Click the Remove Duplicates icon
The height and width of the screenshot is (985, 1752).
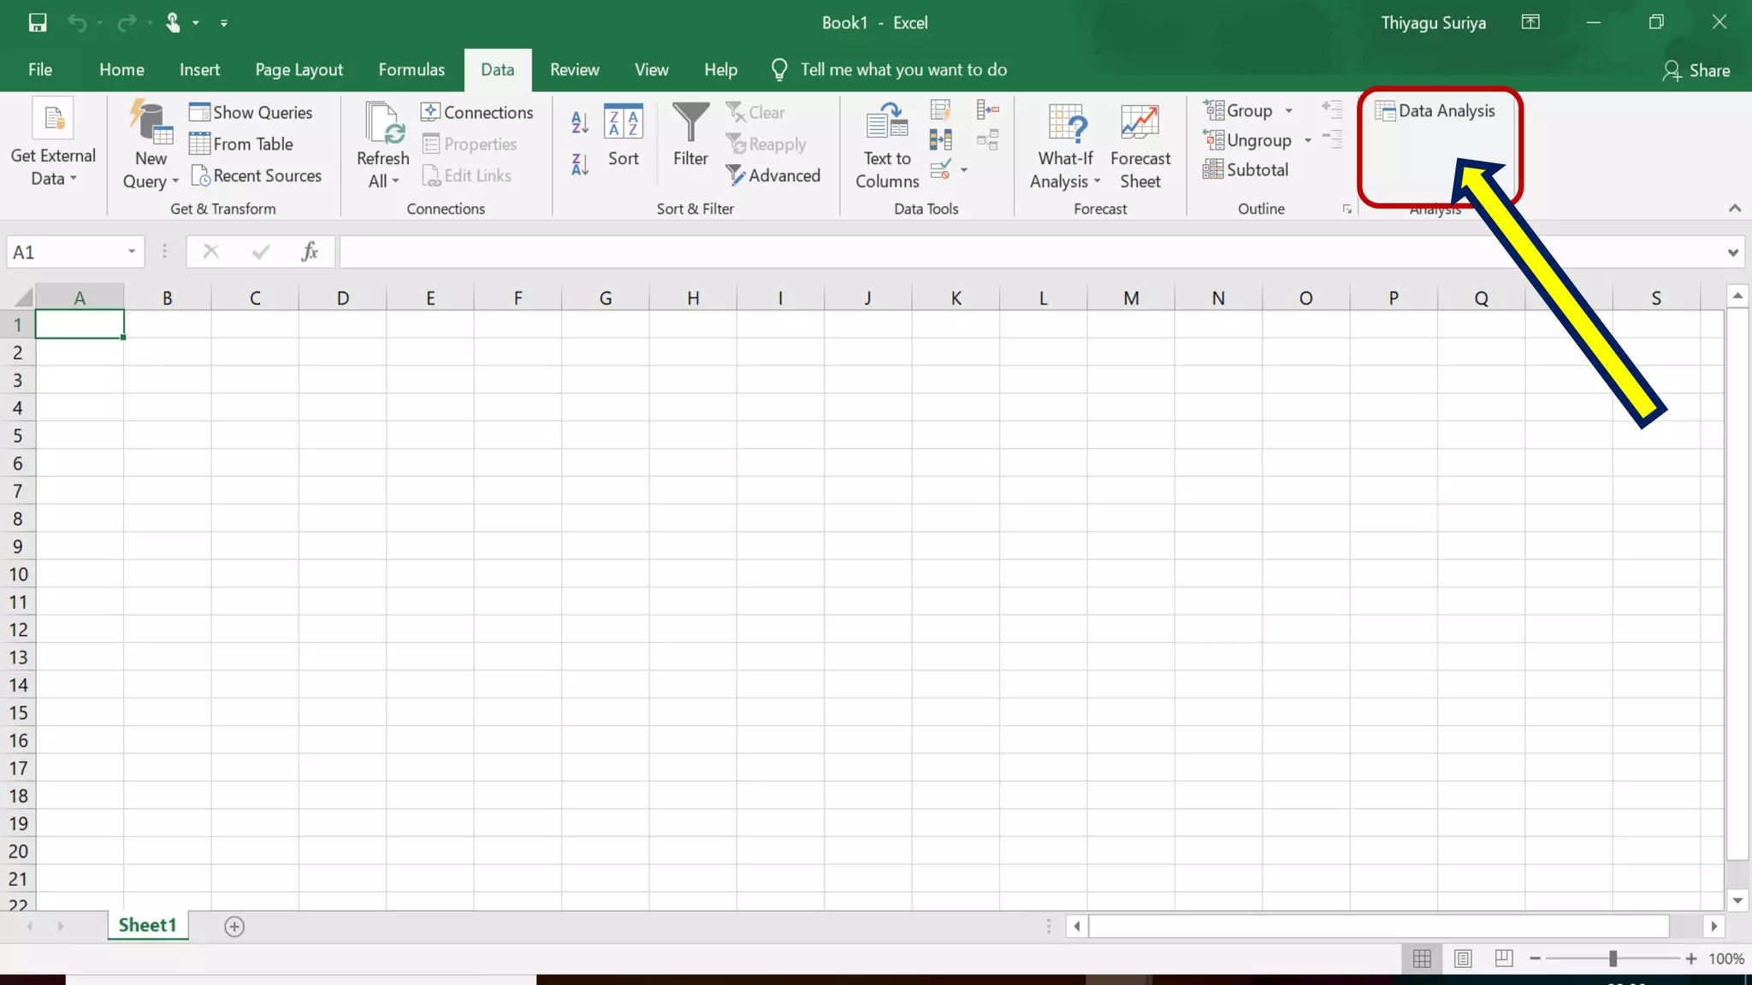(x=941, y=140)
